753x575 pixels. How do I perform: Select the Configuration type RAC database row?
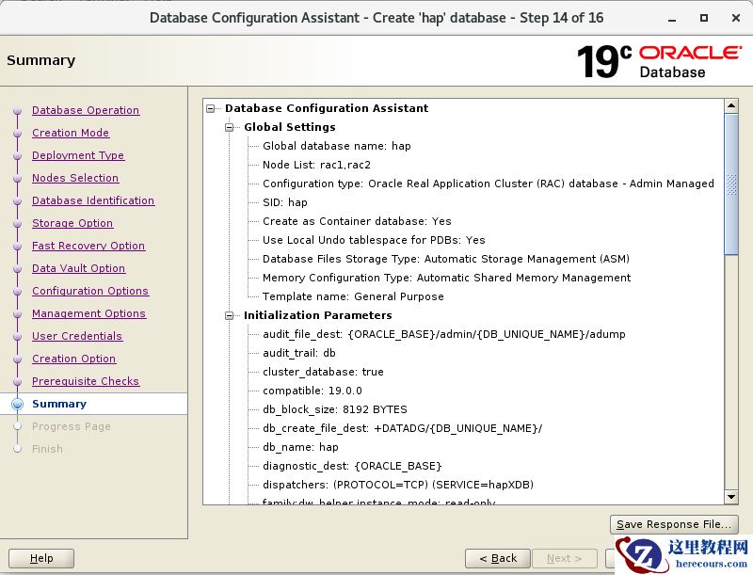[x=488, y=184]
